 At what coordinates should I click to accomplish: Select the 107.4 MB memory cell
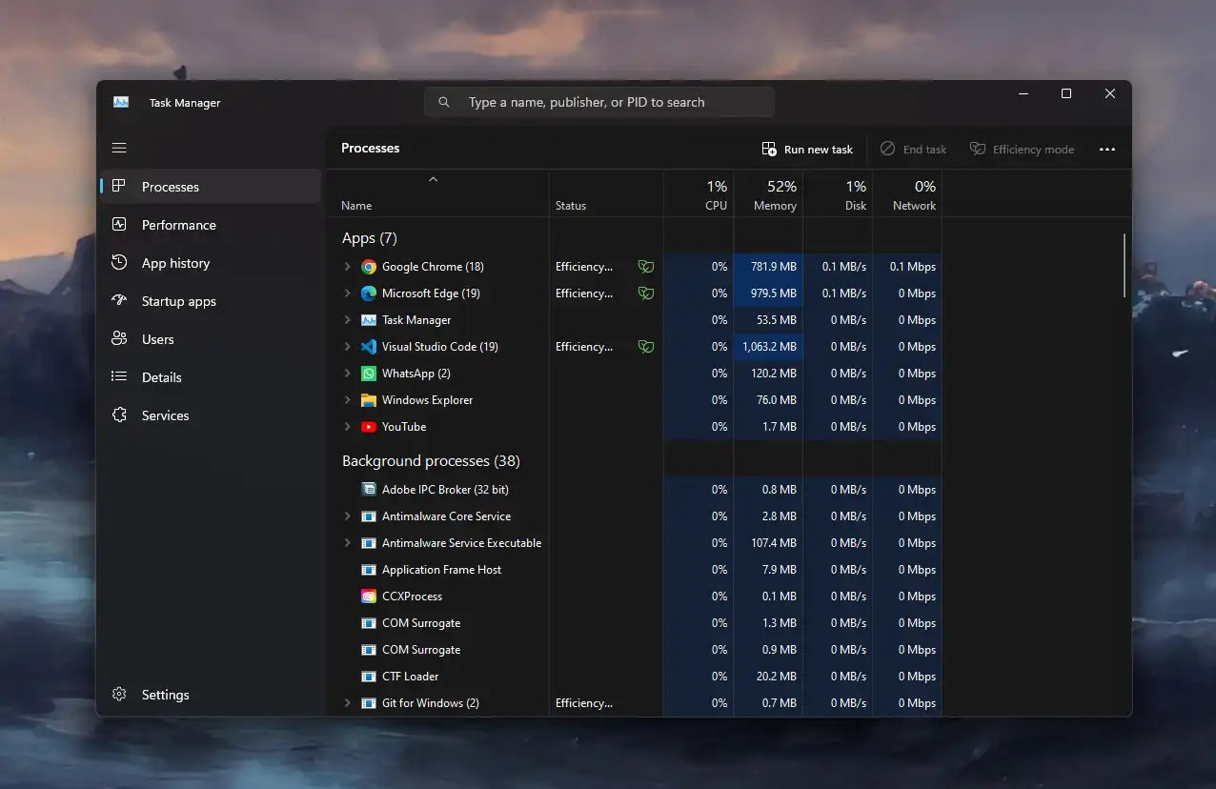(768, 543)
